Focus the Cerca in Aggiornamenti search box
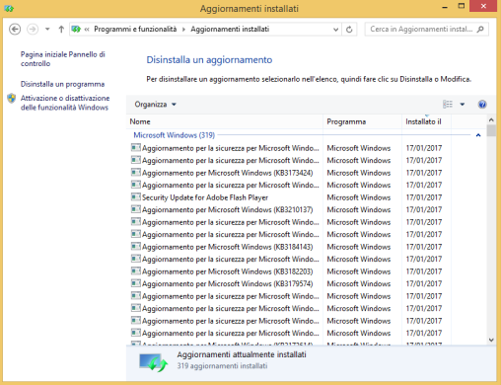 [x=421, y=30]
